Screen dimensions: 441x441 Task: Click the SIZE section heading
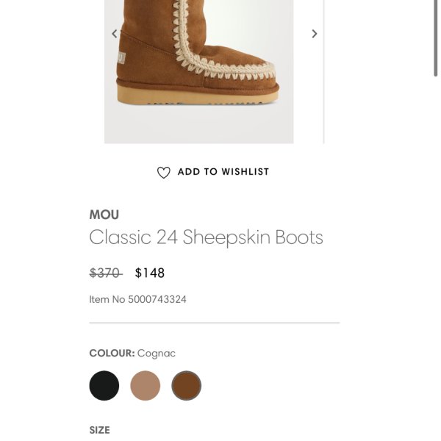pyautogui.click(x=99, y=430)
